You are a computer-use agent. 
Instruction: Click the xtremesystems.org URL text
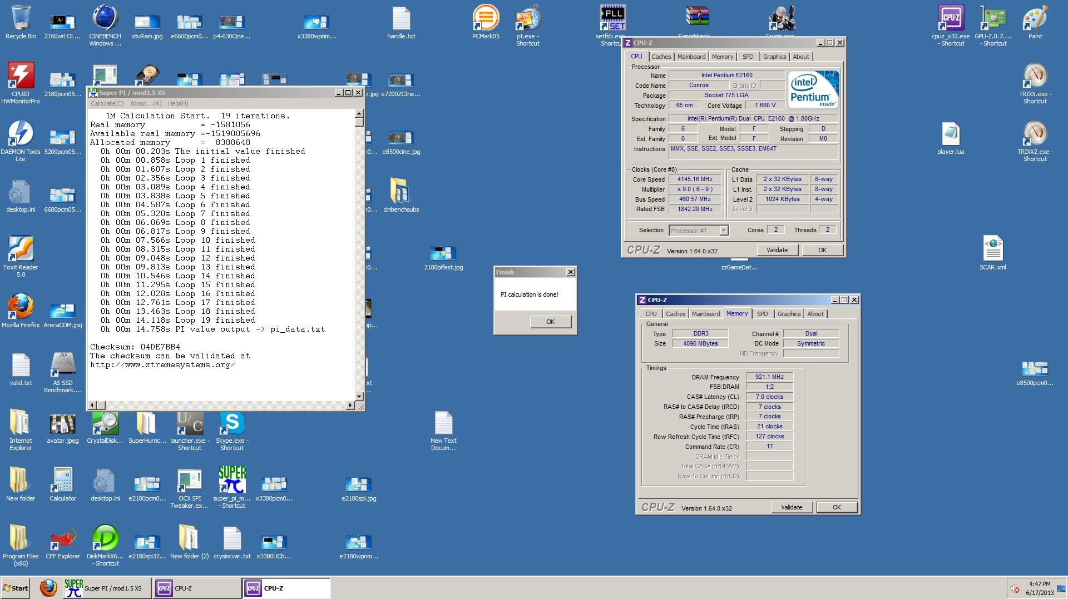point(162,364)
